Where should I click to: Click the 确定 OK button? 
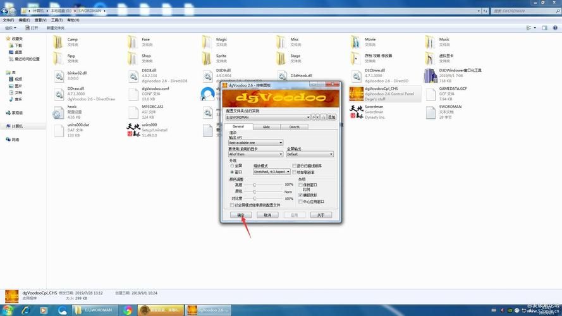[241, 215]
